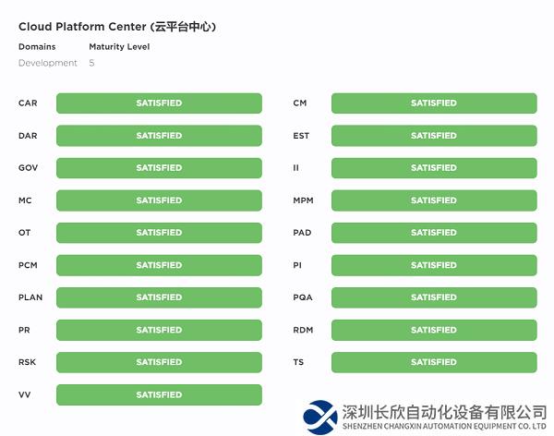Open the PQA satisfied status bar
Image resolution: width=554 pixels, height=436 pixels.
[434, 297]
